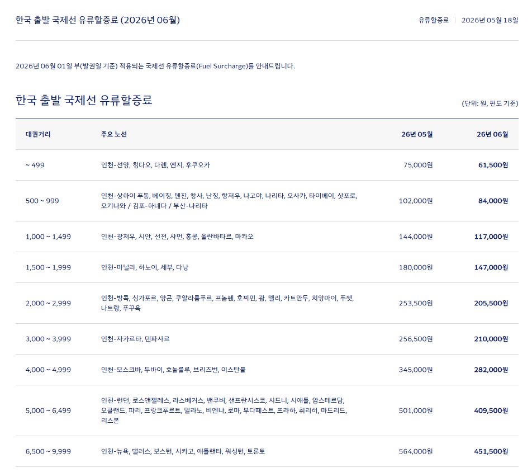
Task: Click the 인천-뉴욕, 댈러스, 보스턴 route text
Action: [x=136, y=451]
